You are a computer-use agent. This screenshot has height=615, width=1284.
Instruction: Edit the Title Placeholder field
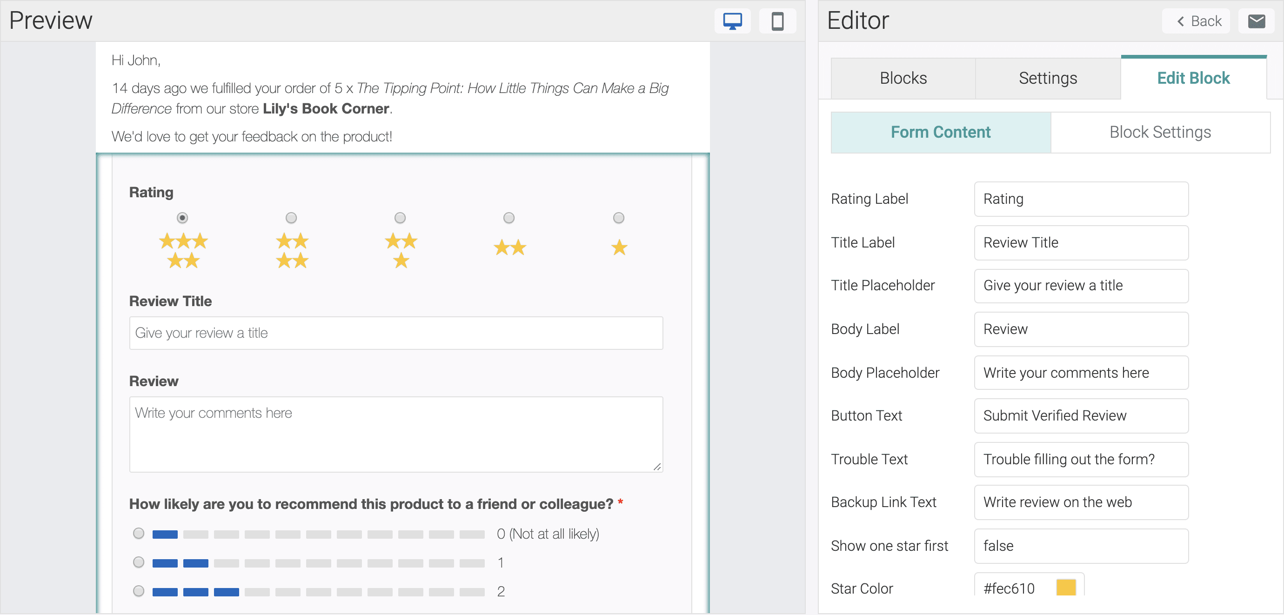1081,286
